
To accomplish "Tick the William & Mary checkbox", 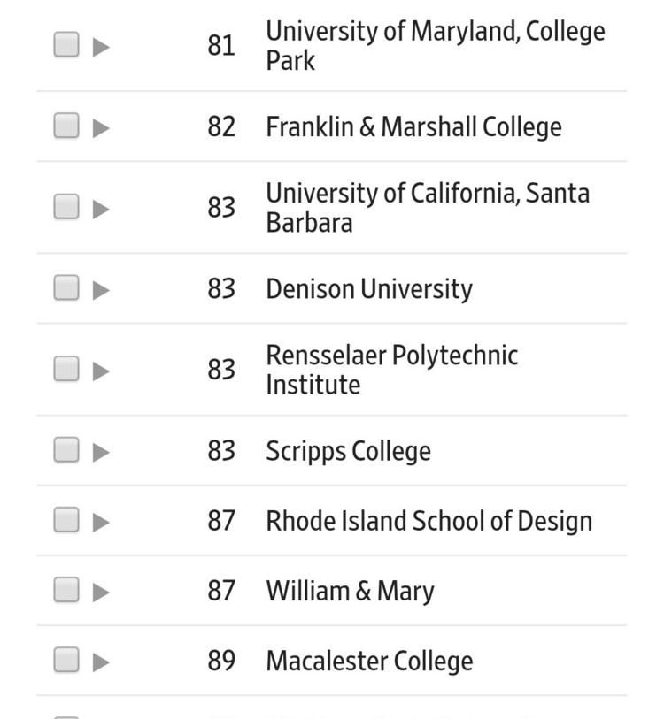I will coord(66,590).
